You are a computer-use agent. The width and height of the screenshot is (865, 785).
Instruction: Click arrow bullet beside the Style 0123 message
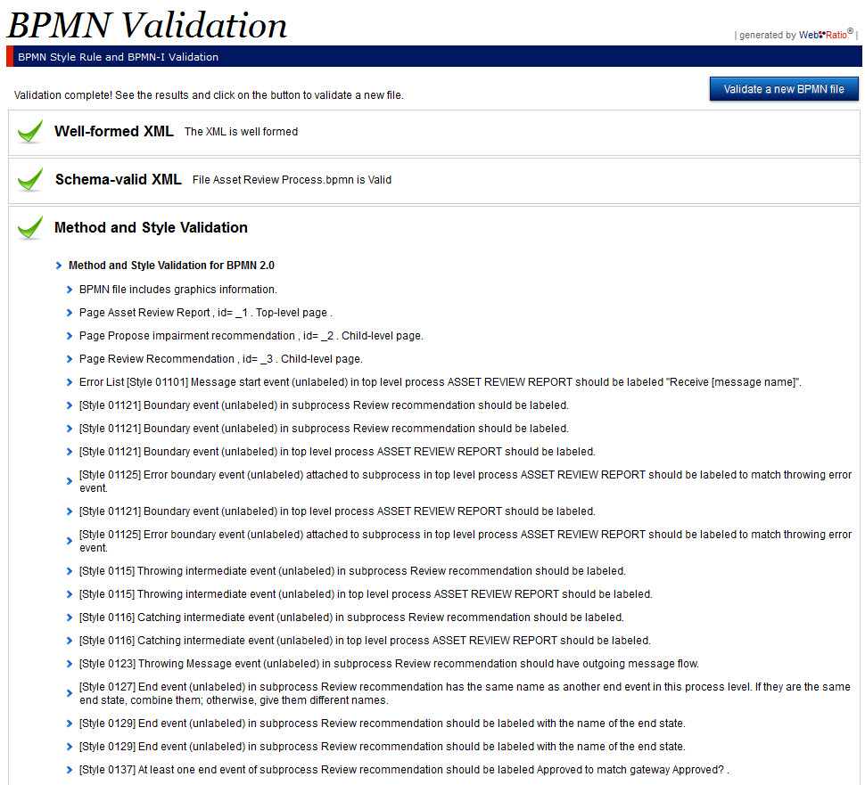pyautogui.click(x=70, y=665)
